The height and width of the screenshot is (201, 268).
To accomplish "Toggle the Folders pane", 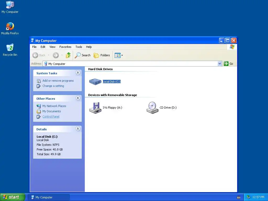I will (102, 55).
